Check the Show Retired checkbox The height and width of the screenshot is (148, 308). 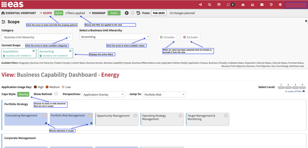(56, 94)
